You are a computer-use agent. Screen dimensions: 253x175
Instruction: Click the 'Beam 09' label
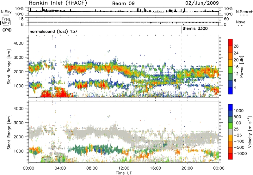click(x=123, y=3)
